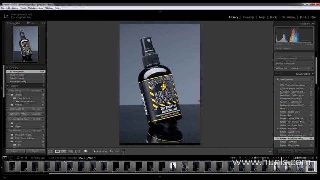Collapse the Histogram panel
The image size is (320, 180).
click(313, 24)
